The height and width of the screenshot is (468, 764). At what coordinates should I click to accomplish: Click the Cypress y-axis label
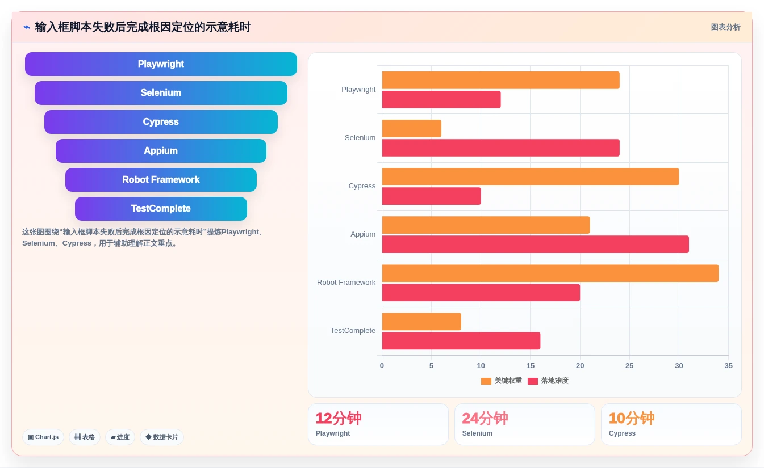tap(362, 186)
